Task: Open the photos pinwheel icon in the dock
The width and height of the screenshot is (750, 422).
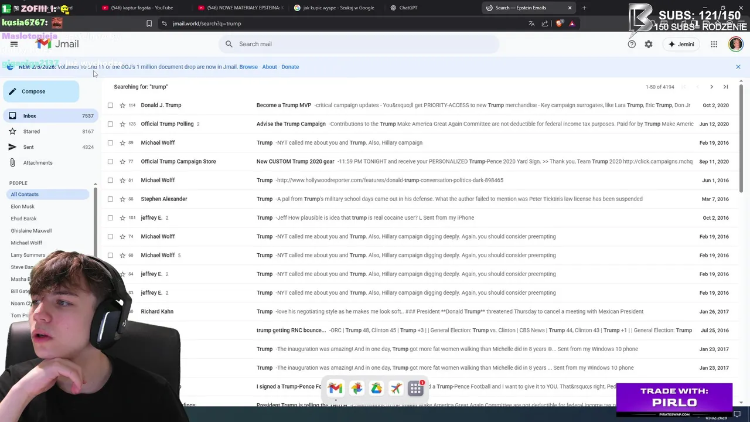Action: (x=356, y=388)
